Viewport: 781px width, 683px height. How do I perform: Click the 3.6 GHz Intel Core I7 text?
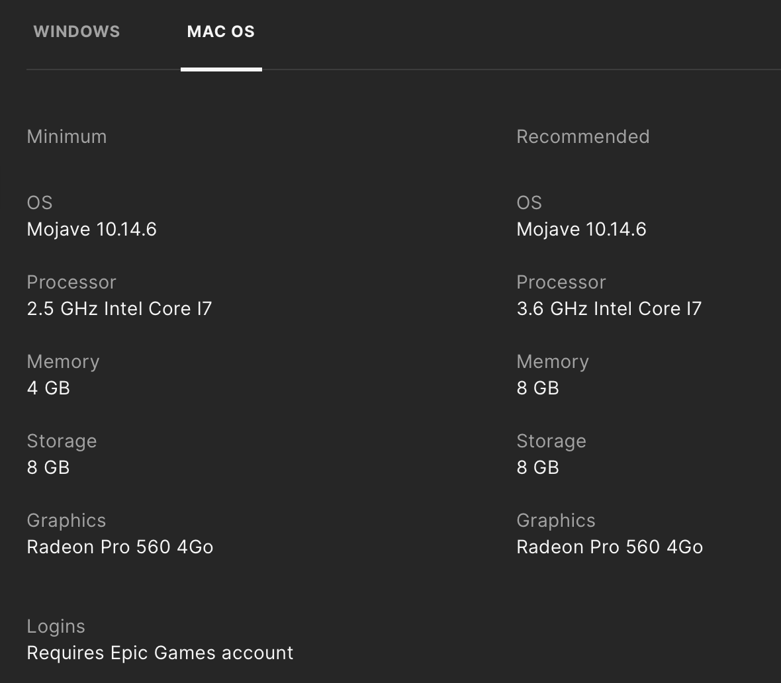[x=609, y=308]
